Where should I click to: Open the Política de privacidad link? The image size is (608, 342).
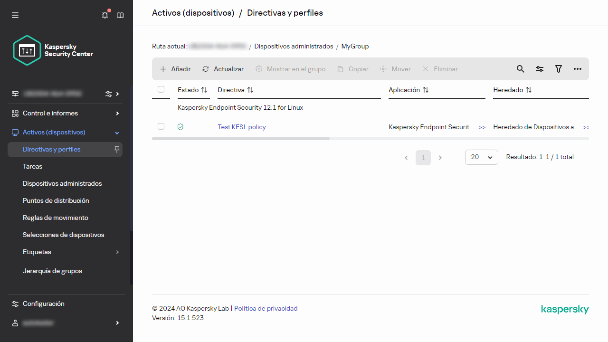click(x=266, y=308)
